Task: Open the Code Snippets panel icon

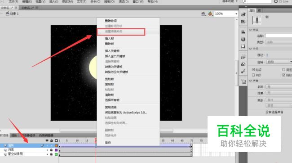Action: [x=243, y=57]
